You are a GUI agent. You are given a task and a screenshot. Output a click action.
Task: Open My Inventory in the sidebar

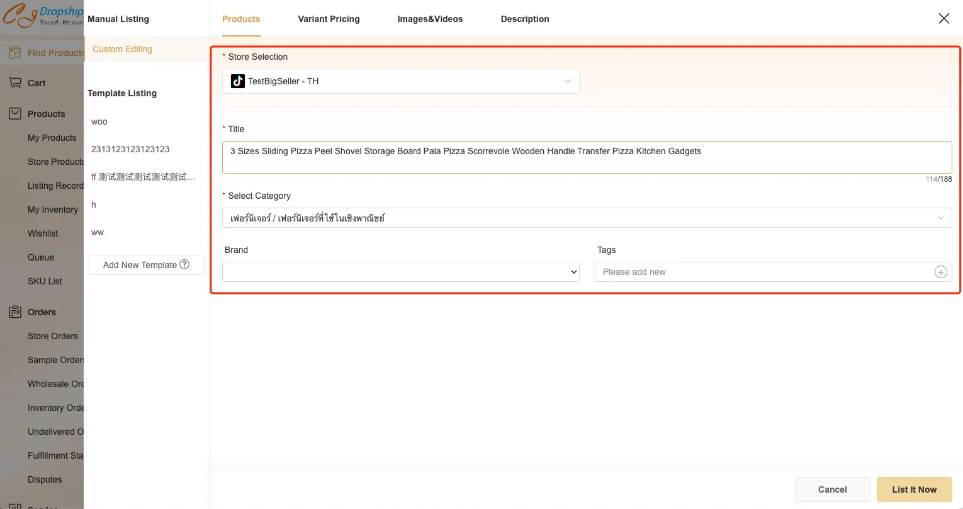pyautogui.click(x=53, y=210)
